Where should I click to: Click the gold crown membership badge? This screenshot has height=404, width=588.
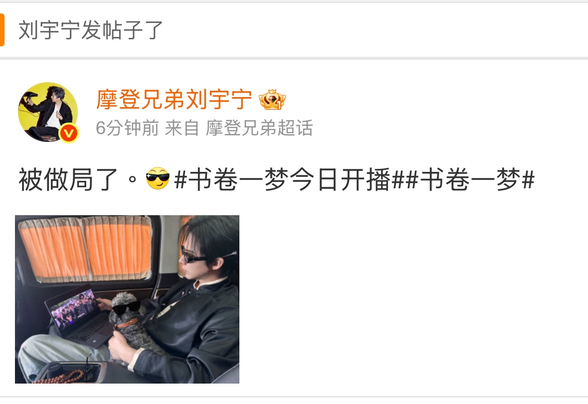[x=272, y=100]
